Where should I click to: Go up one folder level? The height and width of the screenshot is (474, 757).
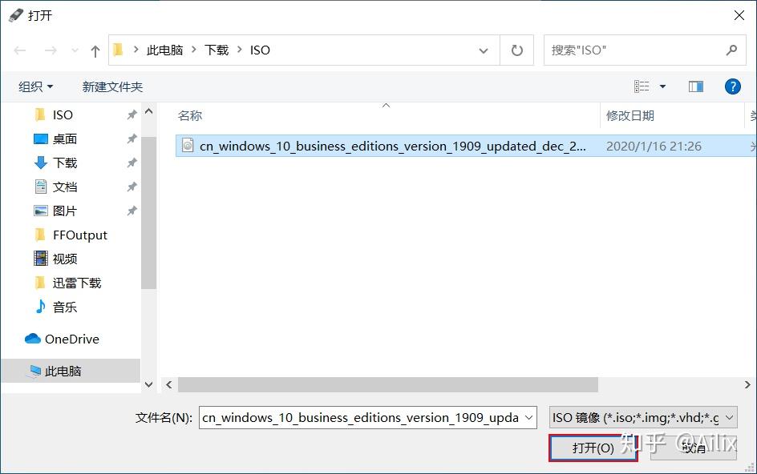coord(95,50)
